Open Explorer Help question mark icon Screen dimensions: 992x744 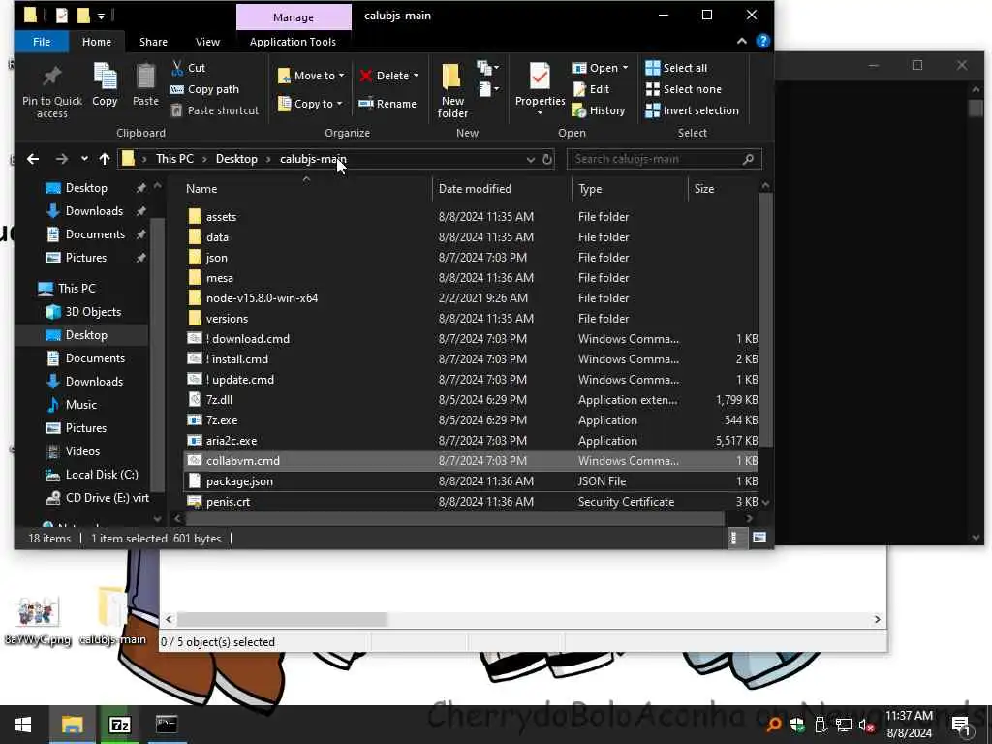click(763, 41)
